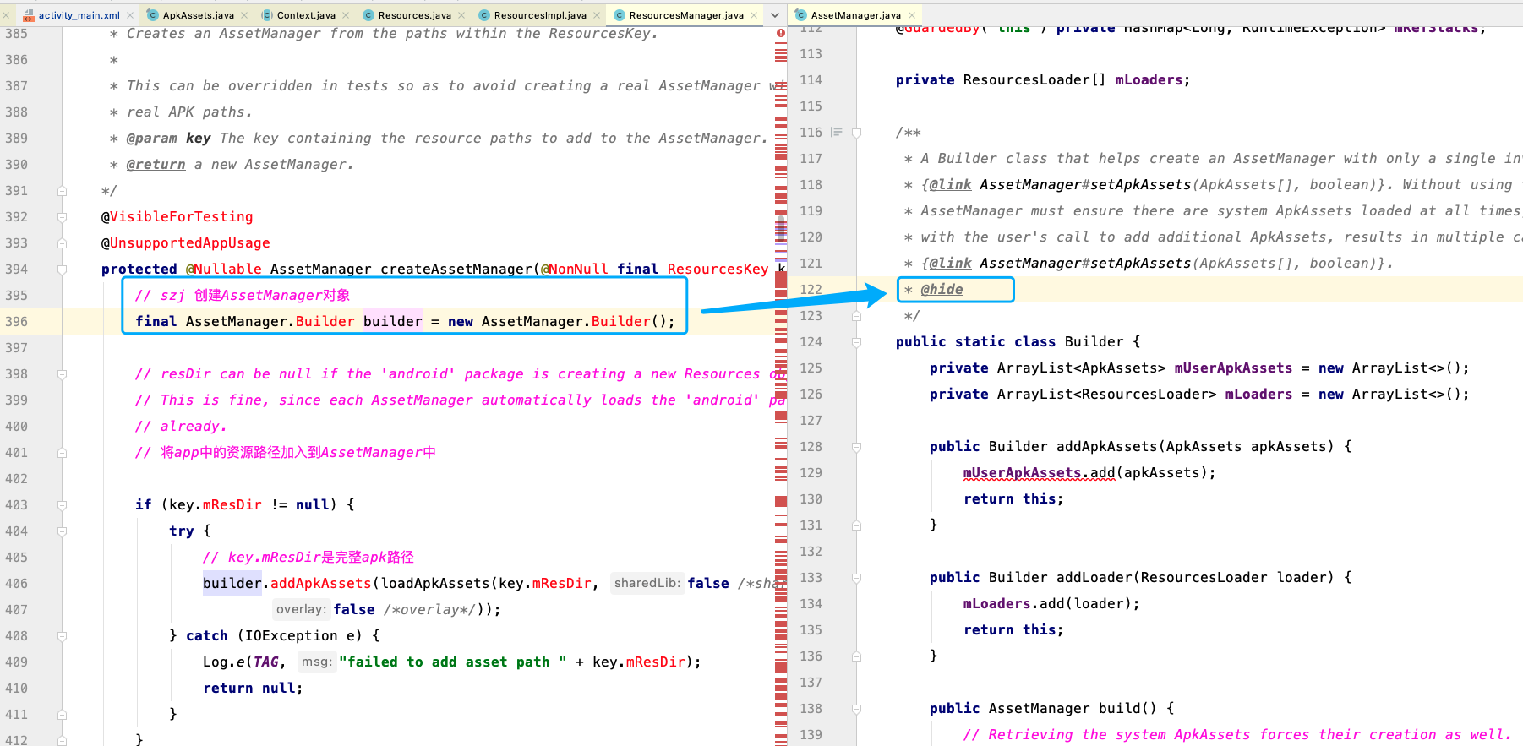Focus the AssetManager.java tab in right pane
The image size is (1523, 746).
point(855,15)
